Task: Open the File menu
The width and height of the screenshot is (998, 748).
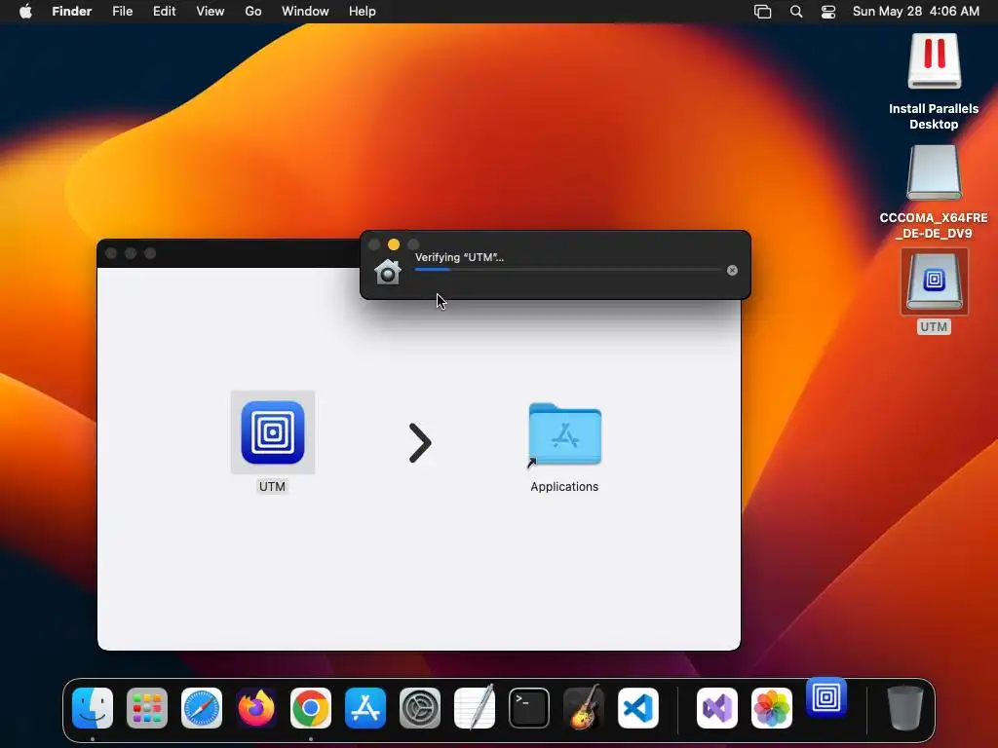Action: pyautogui.click(x=122, y=12)
